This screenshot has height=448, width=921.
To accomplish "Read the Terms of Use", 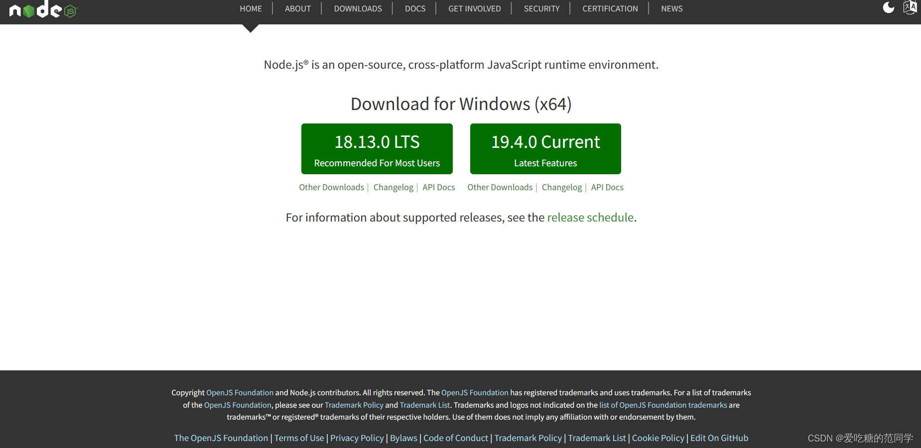I will click(299, 438).
